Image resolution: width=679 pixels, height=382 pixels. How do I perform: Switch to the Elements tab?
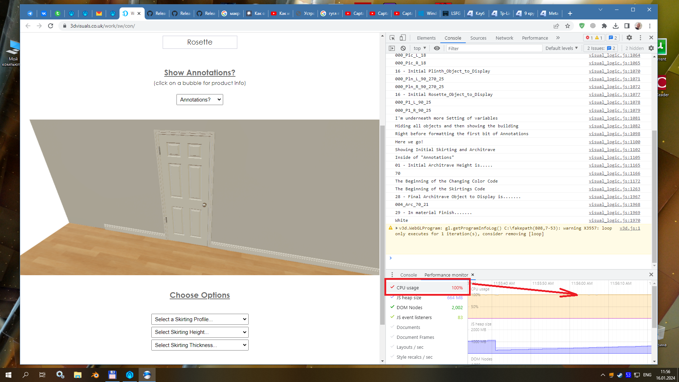point(426,38)
